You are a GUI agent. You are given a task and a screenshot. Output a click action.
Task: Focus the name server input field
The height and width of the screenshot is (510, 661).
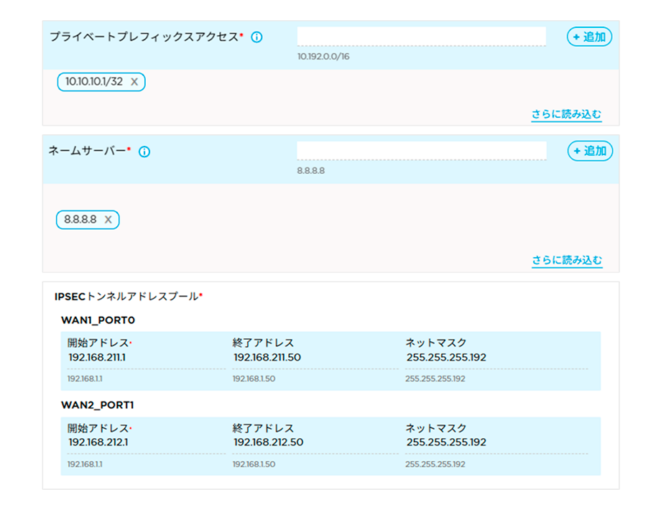[x=422, y=150]
